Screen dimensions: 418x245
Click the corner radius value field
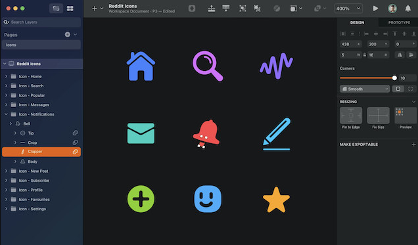pyautogui.click(x=408, y=78)
